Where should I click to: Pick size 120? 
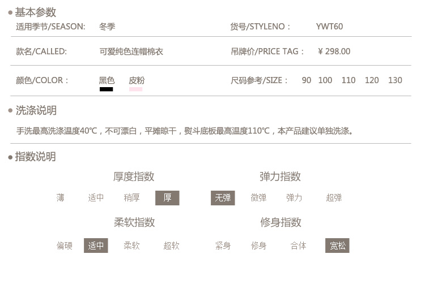tap(372, 80)
